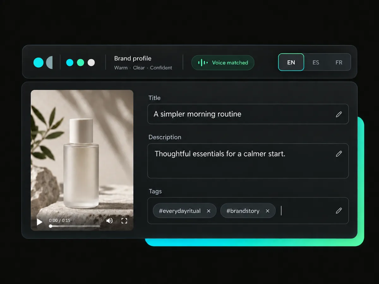Click the Description text 'Thoughtful essentials for a calmer start.'

[220, 154]
